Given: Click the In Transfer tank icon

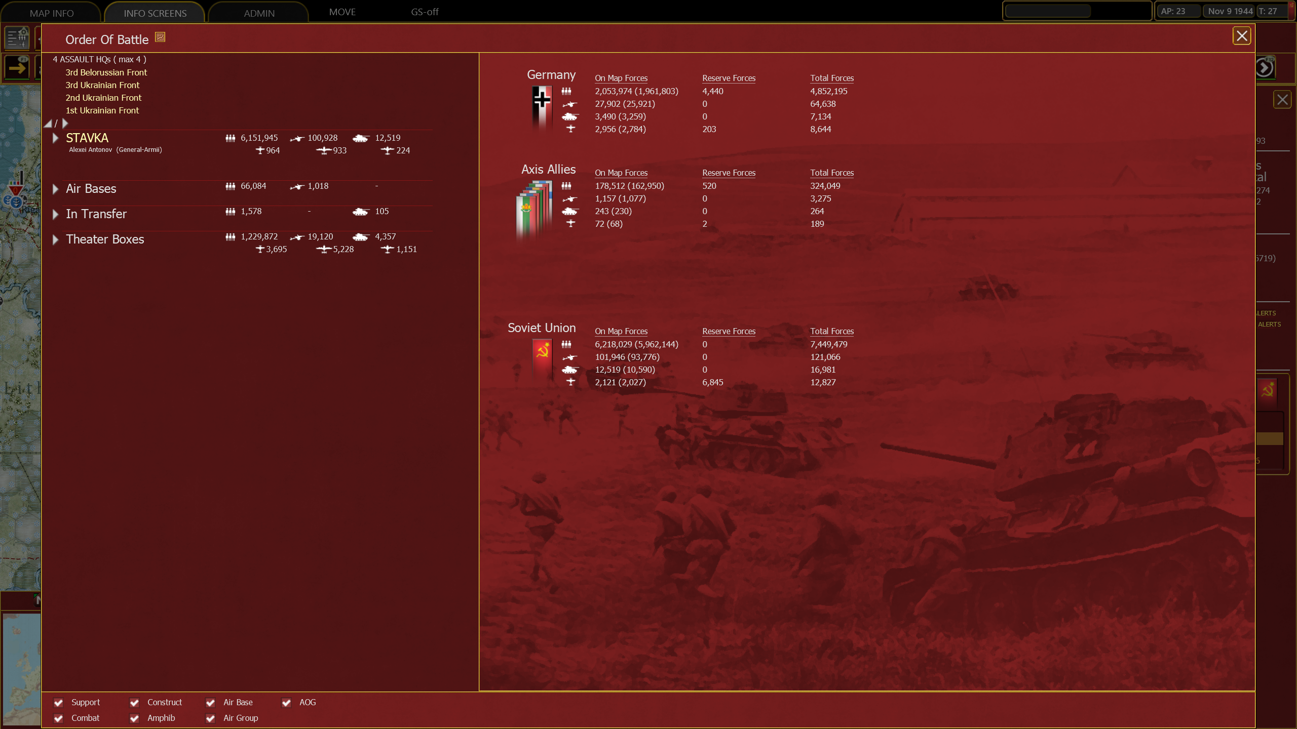Looking at the screenshot, I should pos(360,212).
